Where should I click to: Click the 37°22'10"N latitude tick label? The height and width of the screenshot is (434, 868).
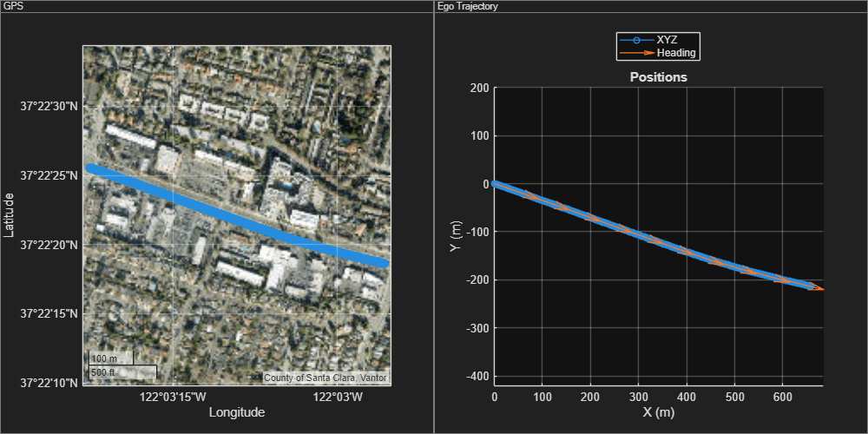(49, 383)
